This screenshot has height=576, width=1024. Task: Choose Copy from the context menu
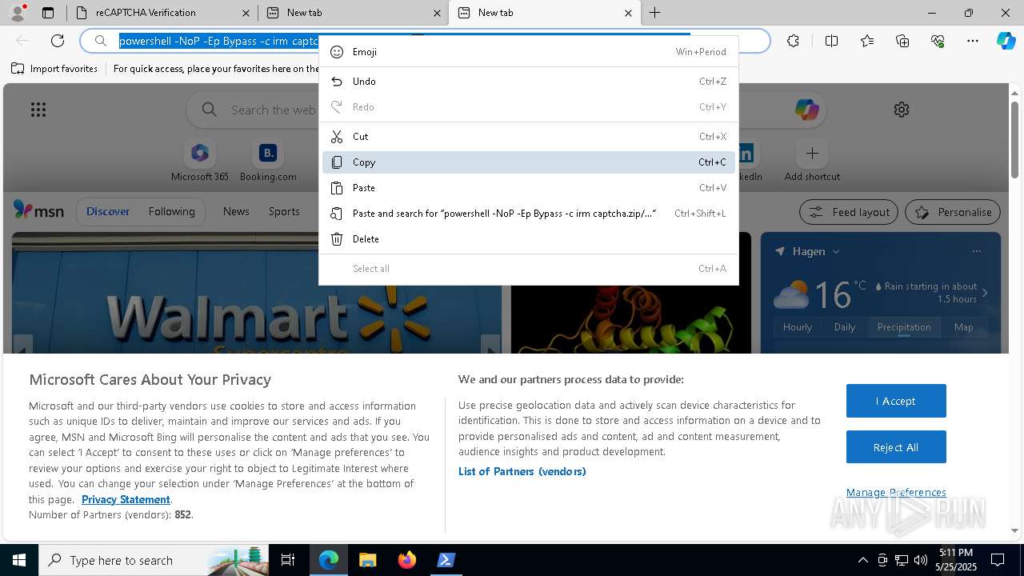click(528, 162)
